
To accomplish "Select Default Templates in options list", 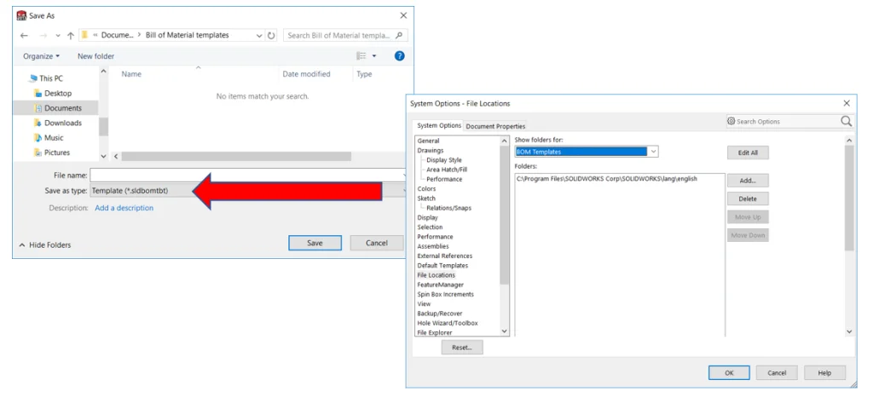I will 442,266.
